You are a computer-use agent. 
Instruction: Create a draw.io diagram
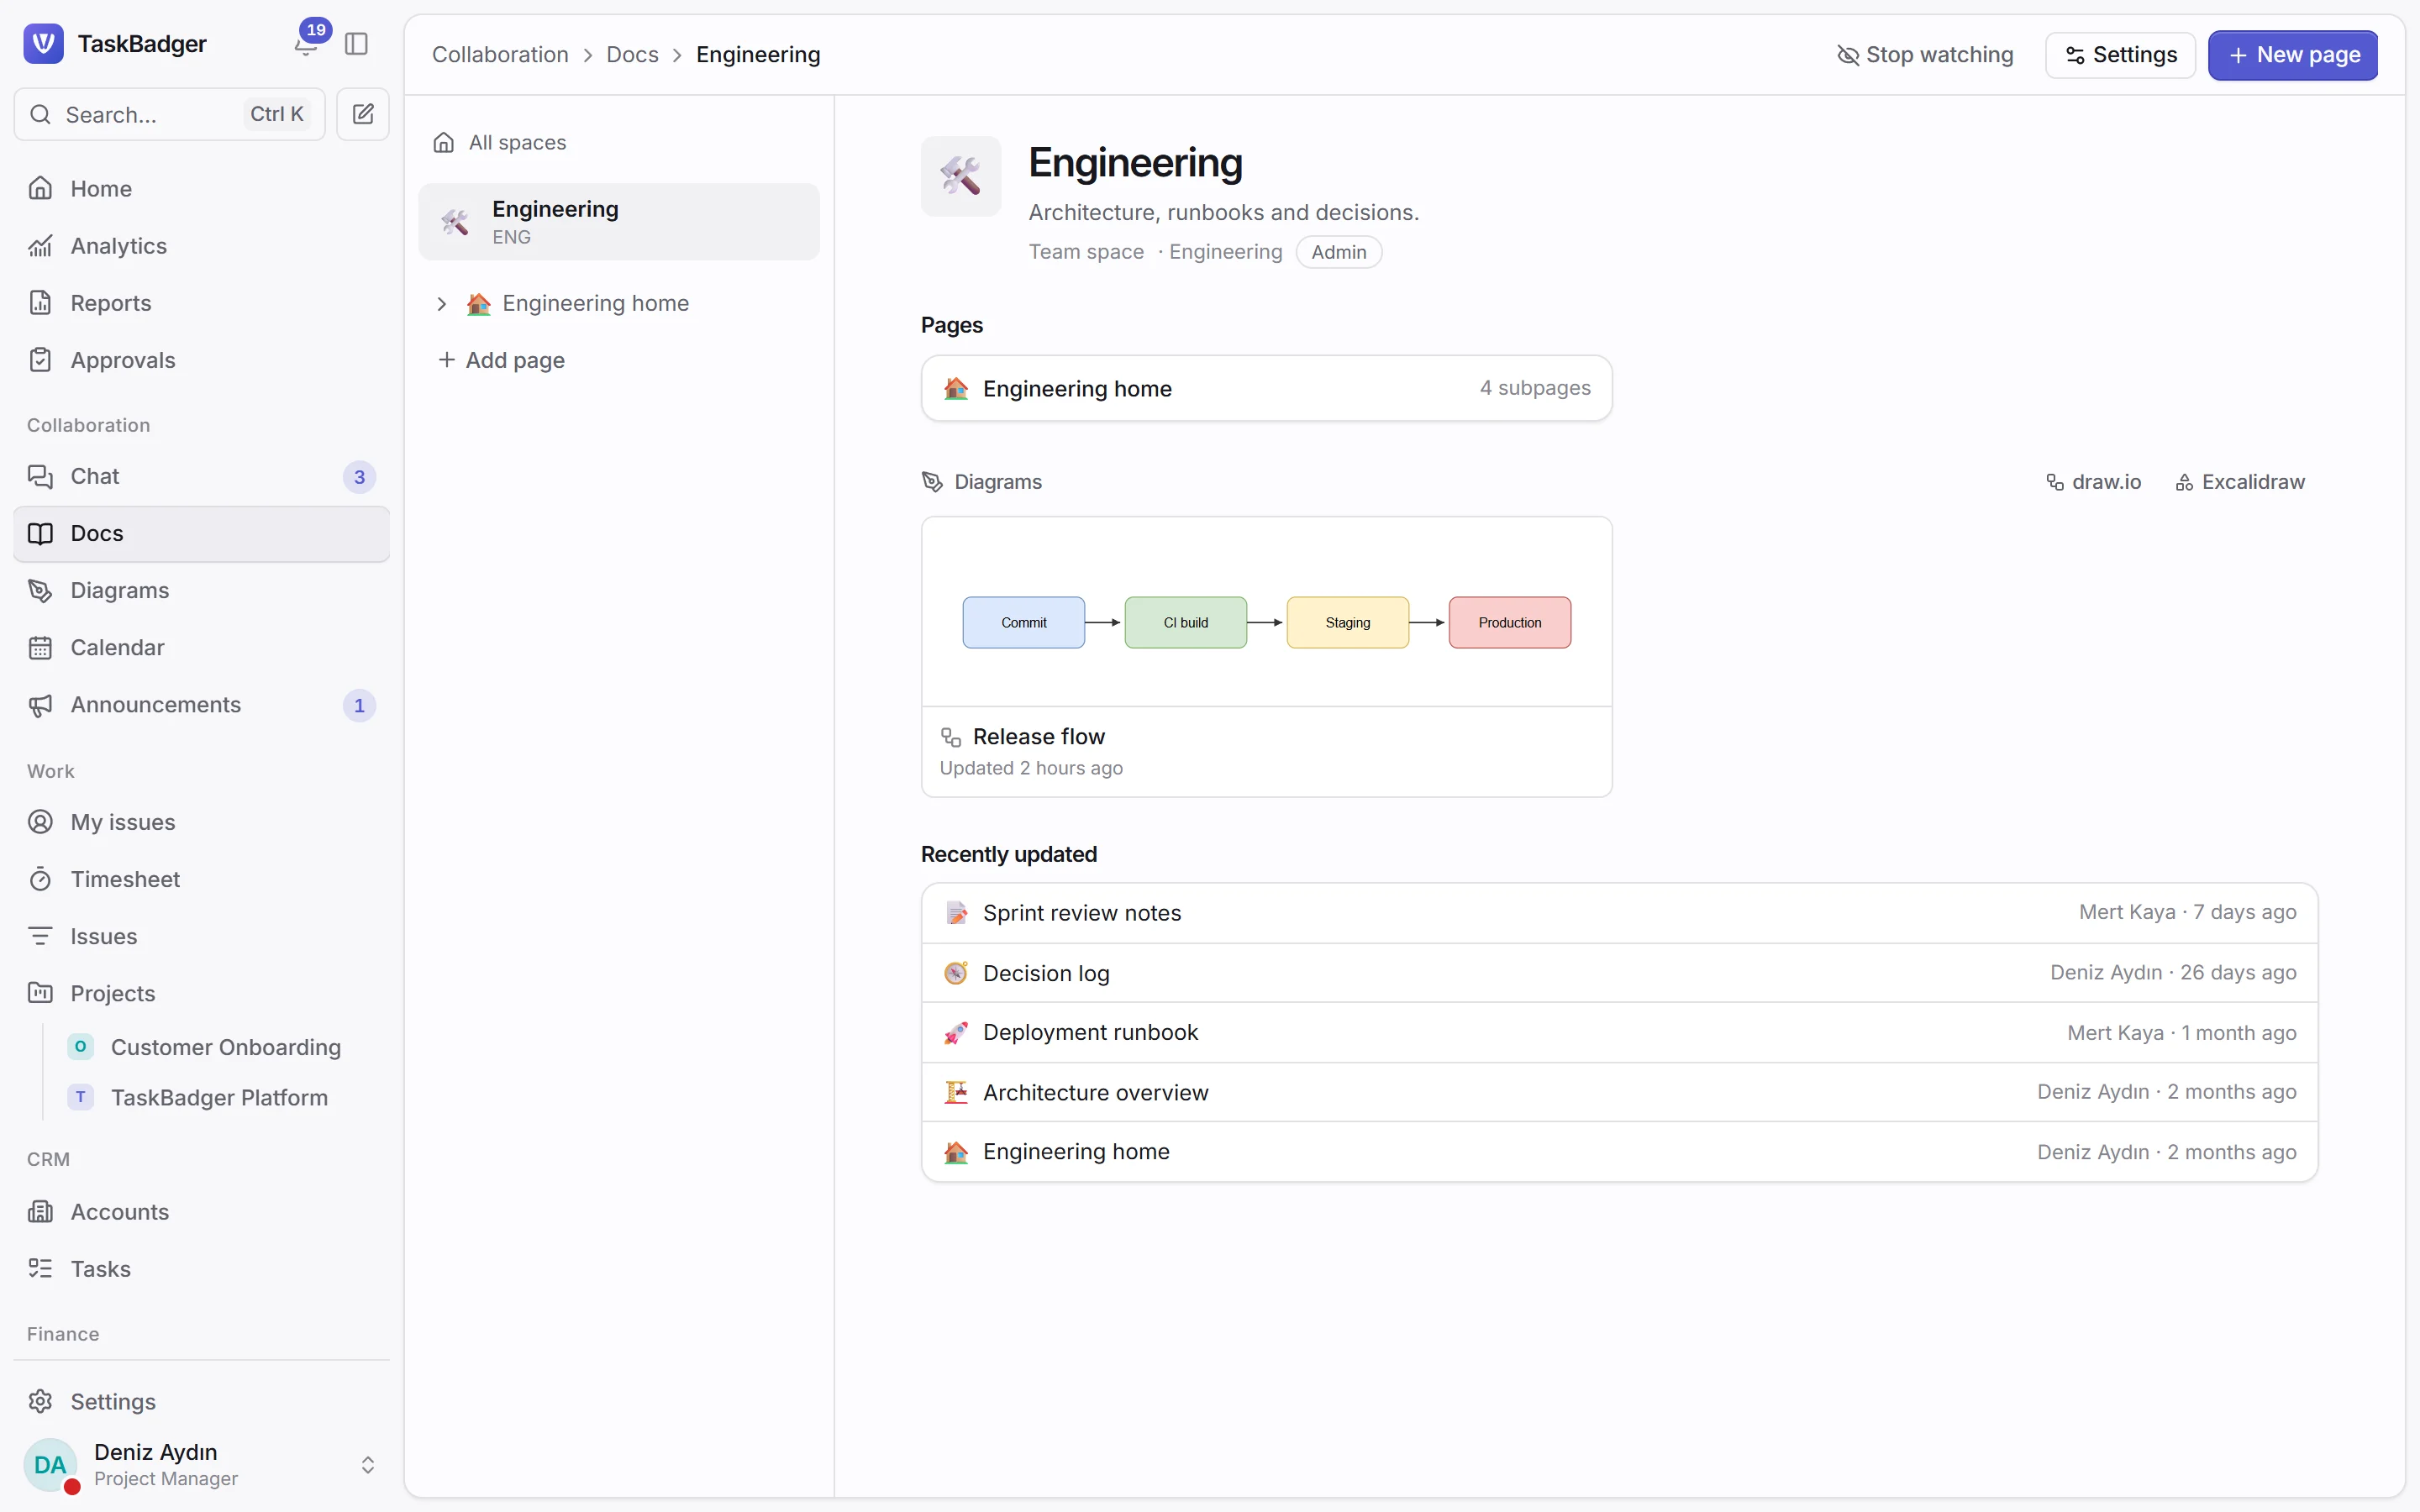[x=2093, y=482]
